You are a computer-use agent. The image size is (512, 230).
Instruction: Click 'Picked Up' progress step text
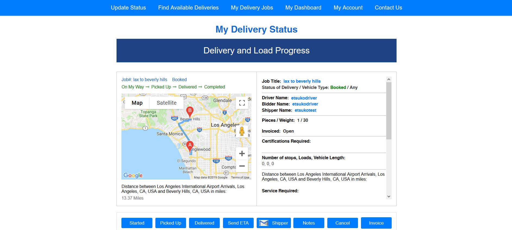[161, 87]
